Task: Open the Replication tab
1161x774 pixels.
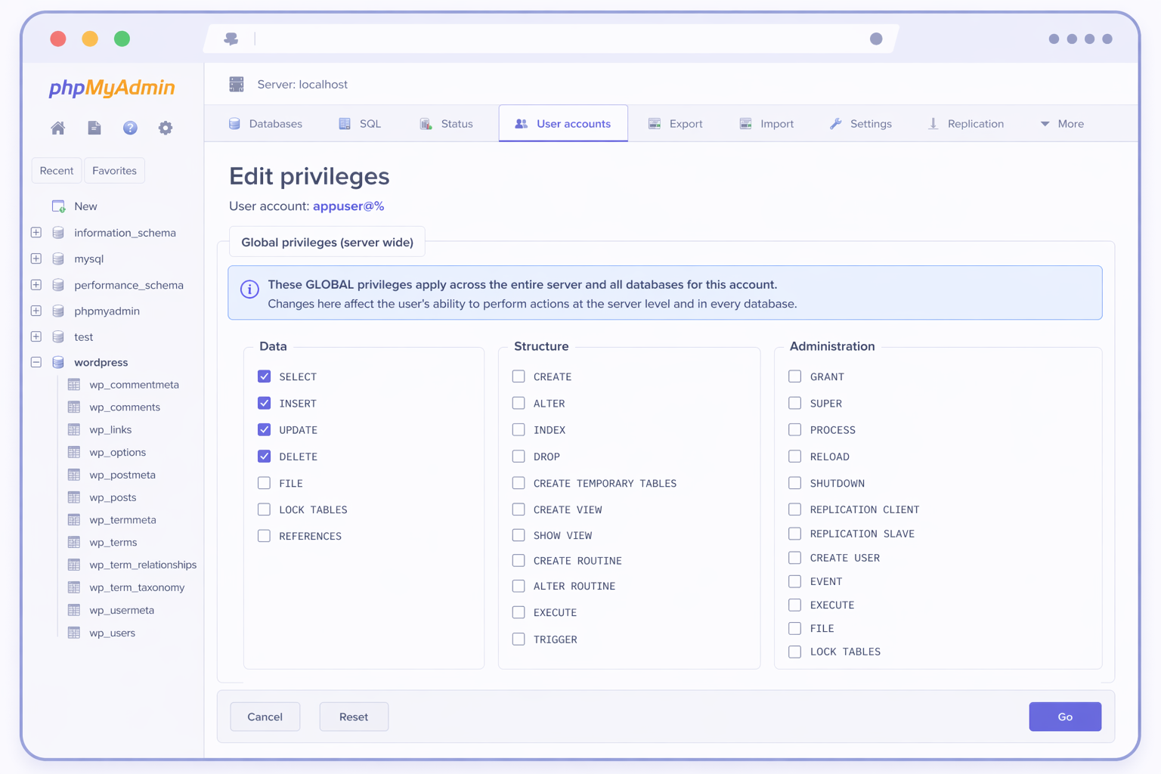Action: tap(966, 123)
